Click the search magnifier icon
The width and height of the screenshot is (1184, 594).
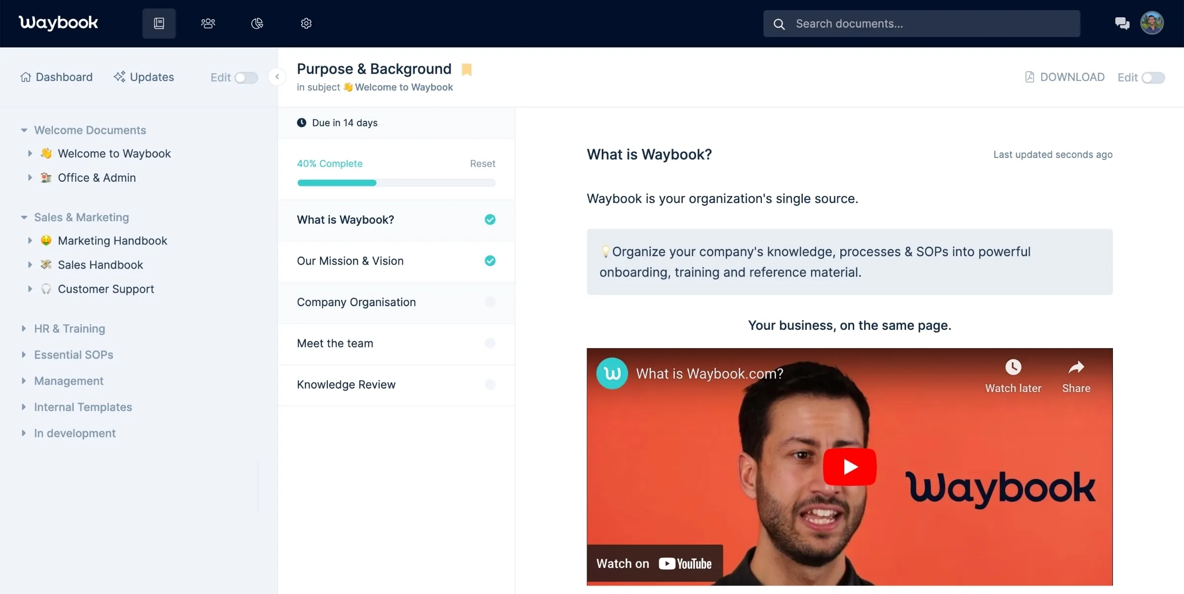(x=779, y=23)
